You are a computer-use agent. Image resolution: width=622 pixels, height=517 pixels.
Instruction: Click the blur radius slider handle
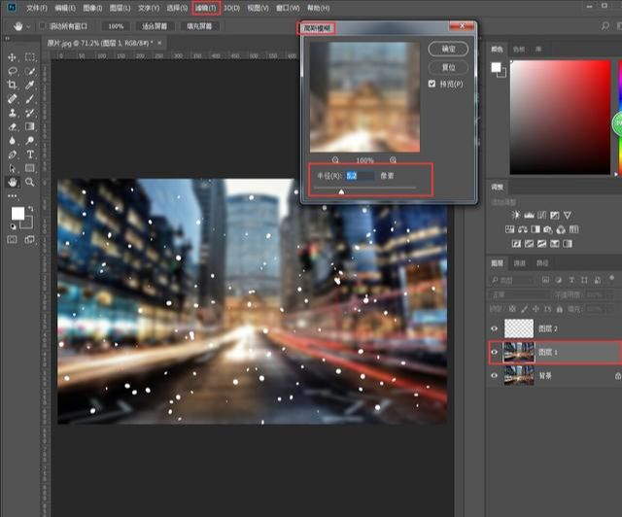[x=341, y=191]
